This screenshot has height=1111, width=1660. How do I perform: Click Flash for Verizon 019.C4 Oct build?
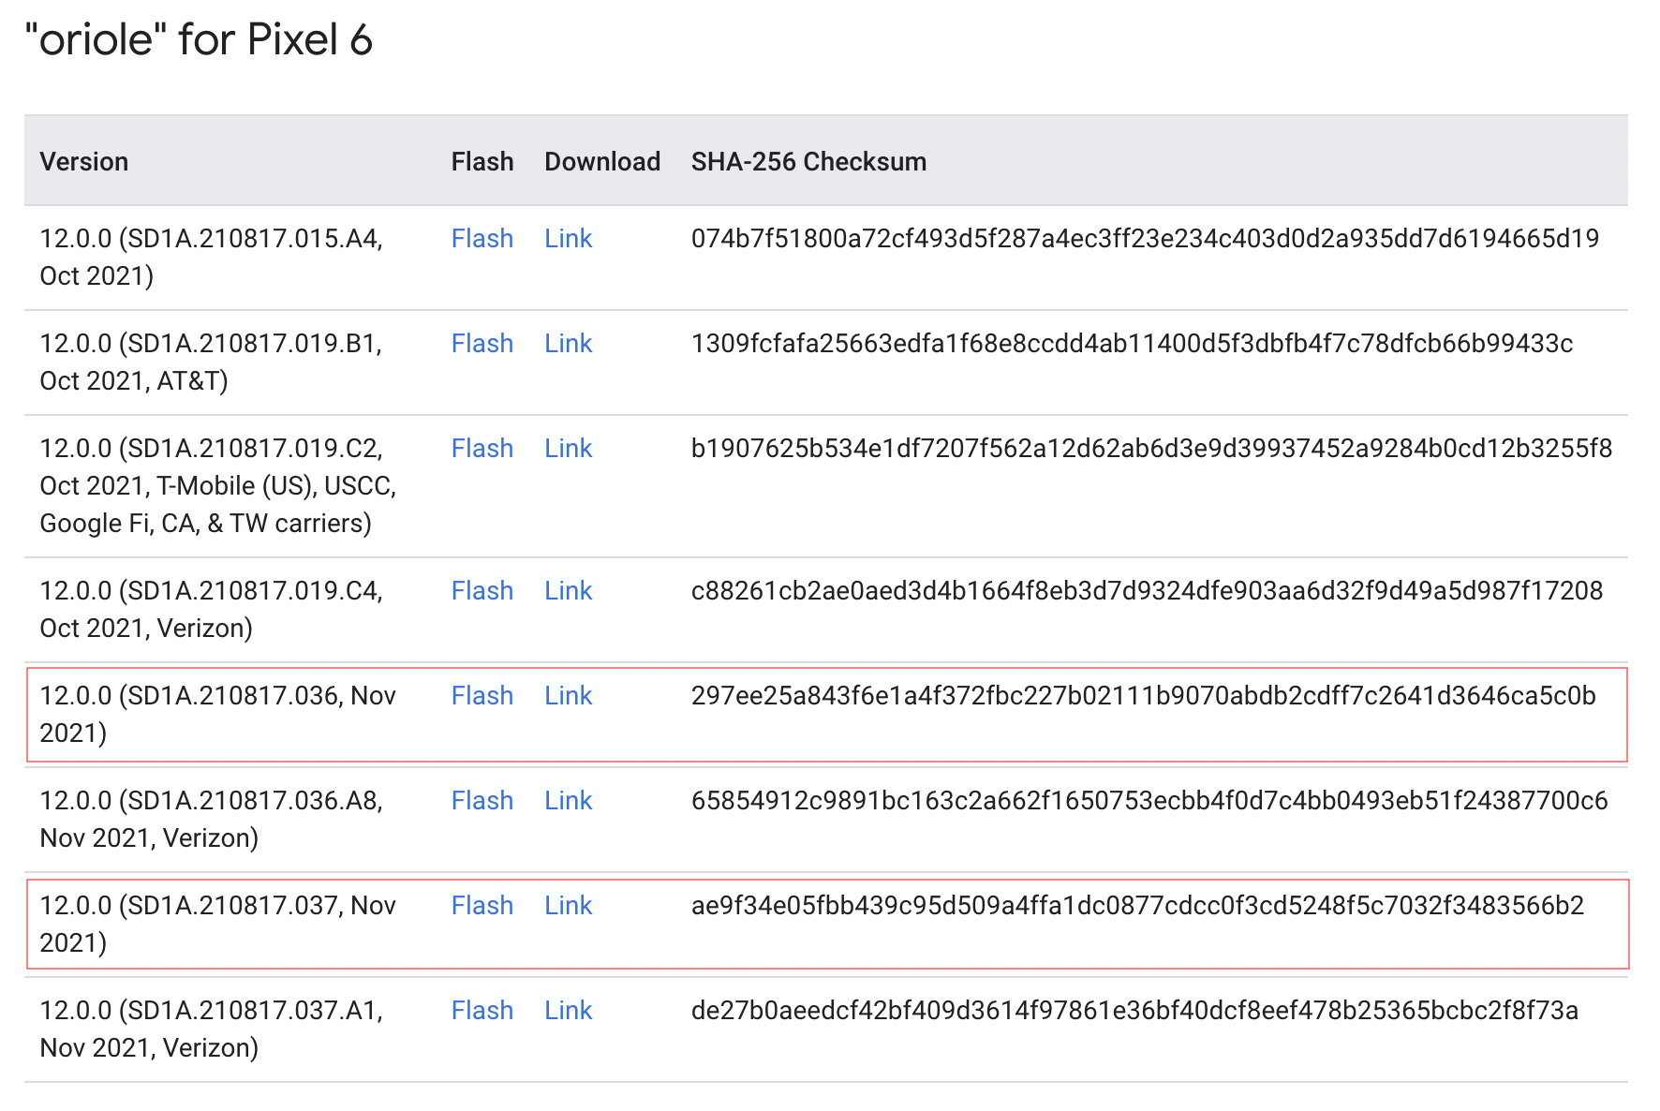click(x=482, y=591)
